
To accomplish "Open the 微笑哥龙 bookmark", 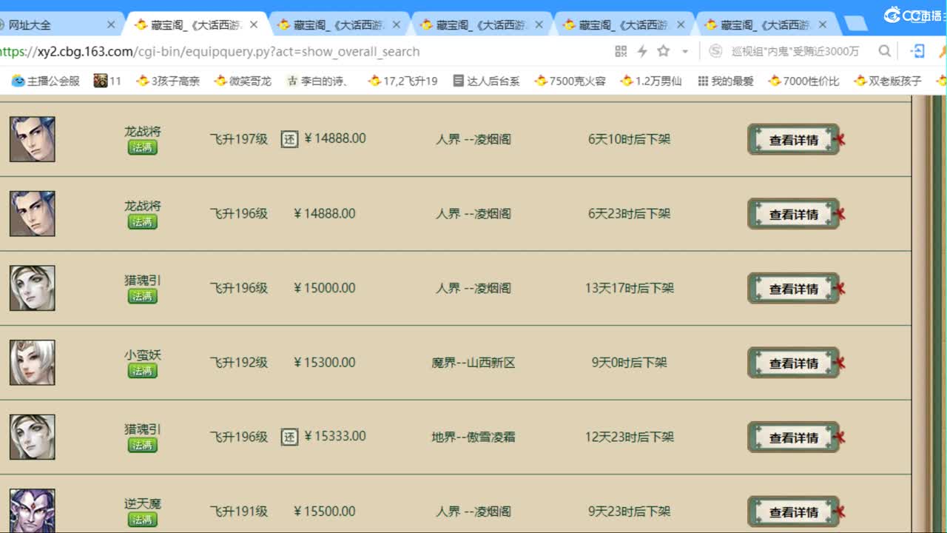I will [x=243, y=81].
